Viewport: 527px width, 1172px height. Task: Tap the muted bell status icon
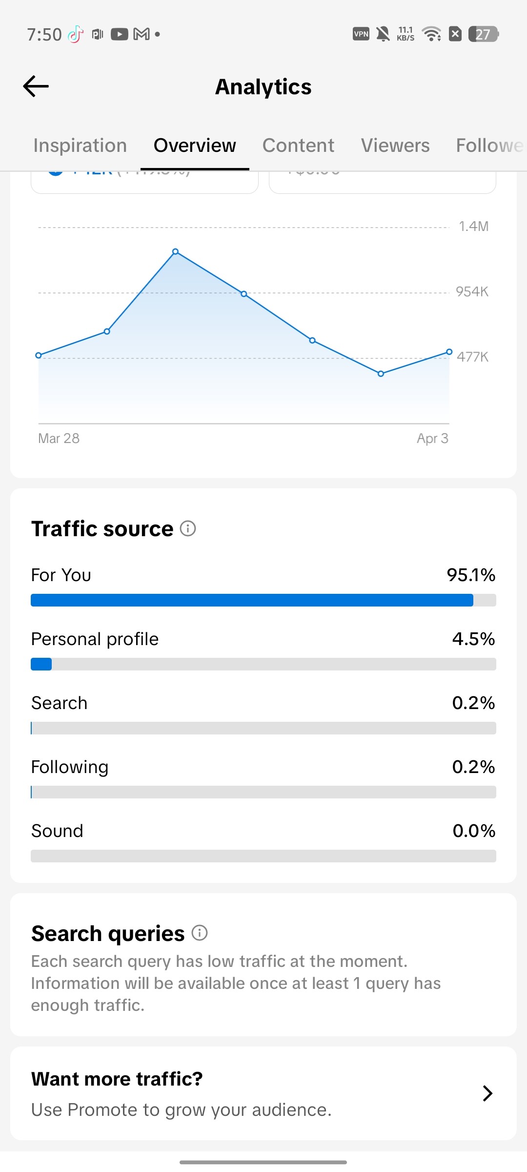(384, 34)
